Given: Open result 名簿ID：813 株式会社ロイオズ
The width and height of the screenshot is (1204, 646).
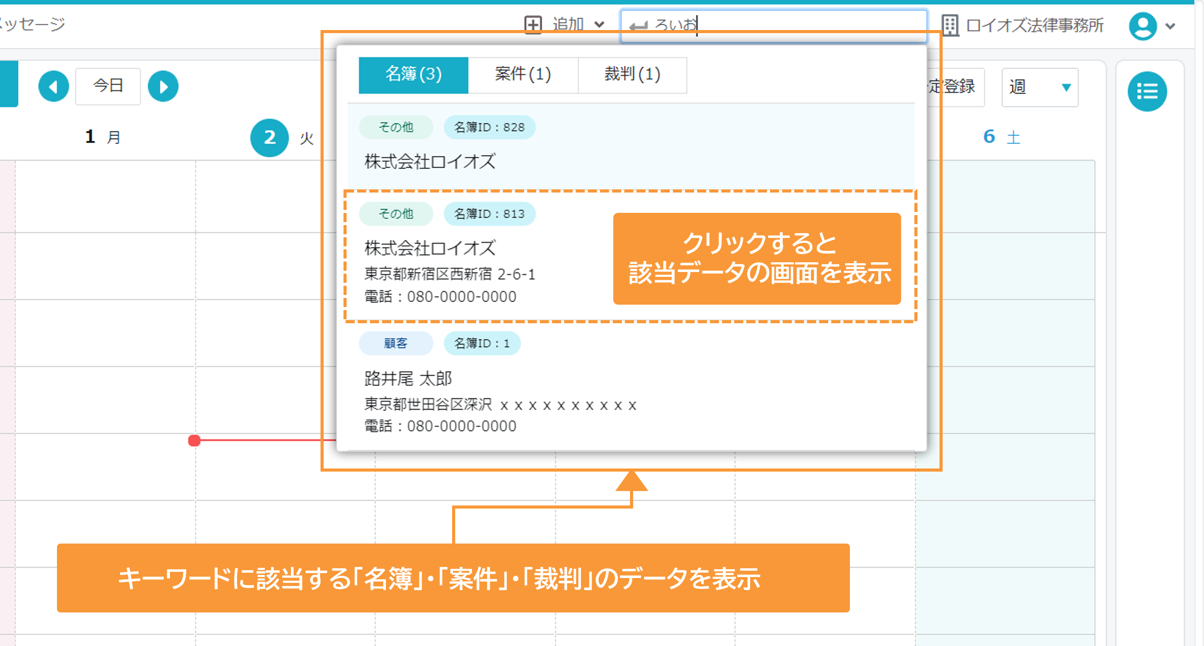Looking at the screenshot, I should 630,256.
